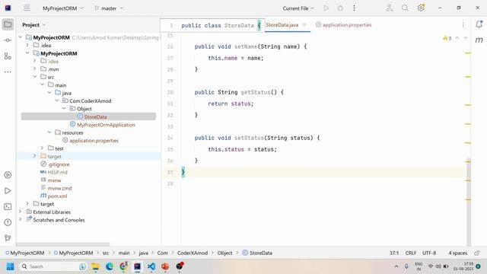Switch to application.properties tab
487x274 pixels.
343,25
